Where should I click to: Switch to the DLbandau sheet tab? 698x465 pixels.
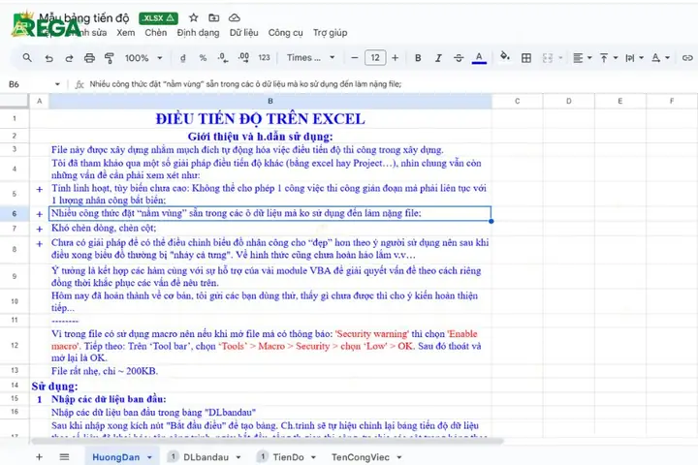206,457
